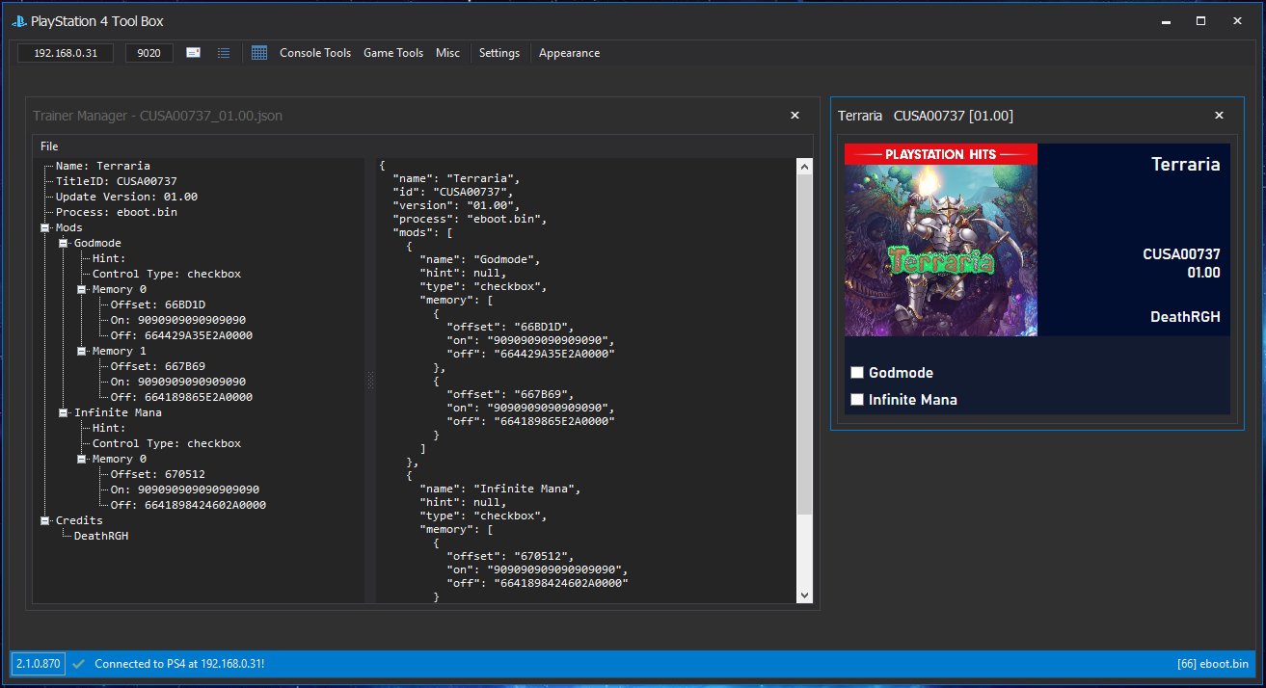Image resolution: width=1266 pixels, height=688 pixels.
Task: Enable the Infinite Mana checkbox
Action: tap(856, 400)
